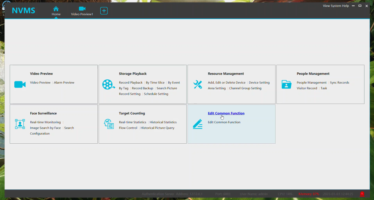Open View System Help
The height and width of the screenshot is (200, 374).
click(x=336, y=6)
